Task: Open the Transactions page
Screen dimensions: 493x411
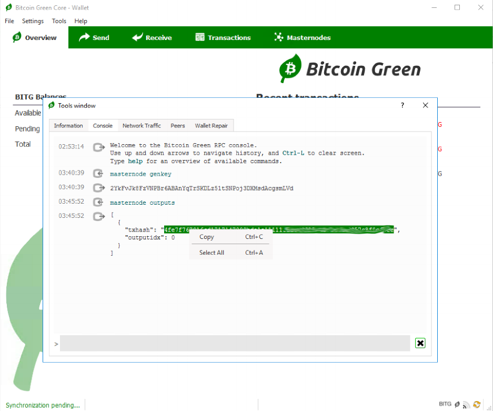Action: [x=223, y=37]
